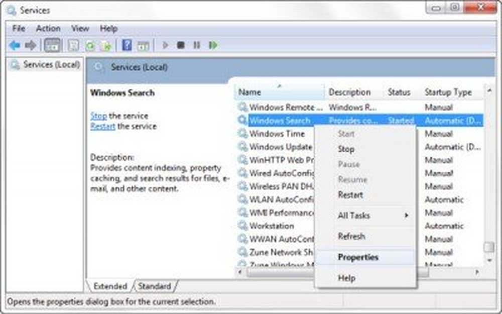Choose Help in the context menu
This screenshot has height=314, width=502.
click(365, 278)
